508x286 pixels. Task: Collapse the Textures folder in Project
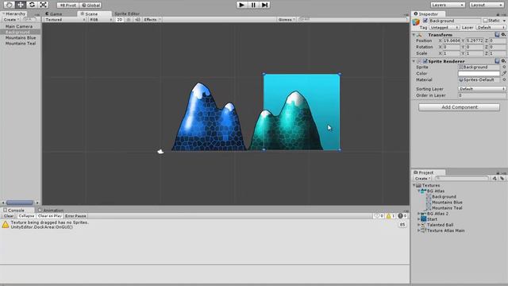click(x=414, y=185)
